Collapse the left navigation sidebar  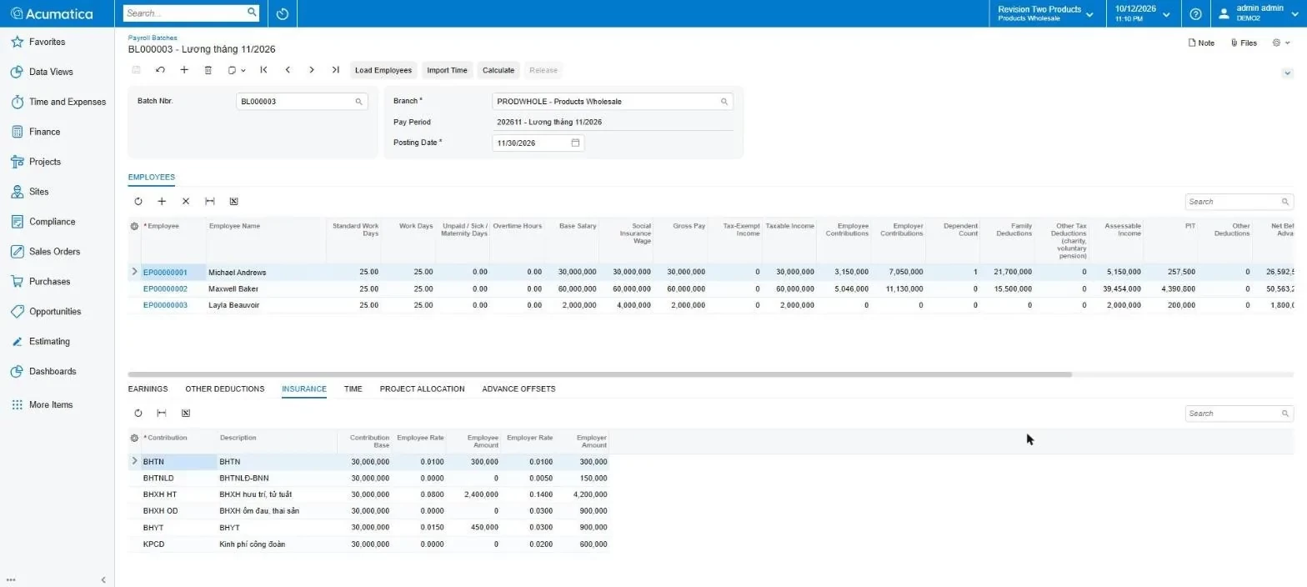[103, 579]
